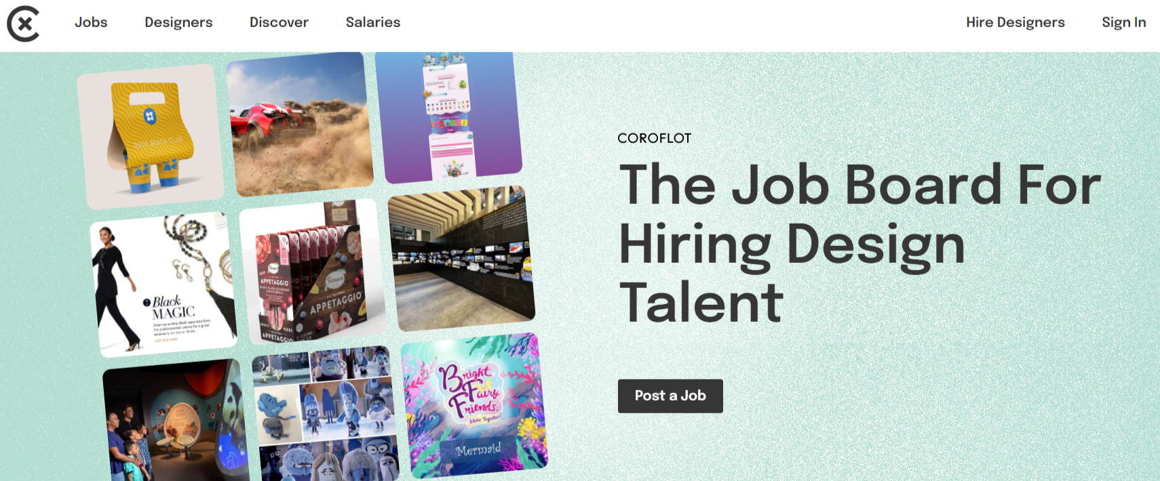Image resolution: width=1160 pixels, height=481 pixels.
Task: Open the yellow beach club packaging thumbnail
Action: coord(151,136)
